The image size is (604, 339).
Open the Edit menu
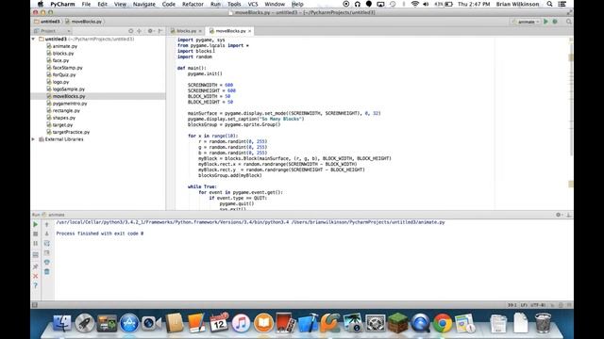[x=103, y=4]
